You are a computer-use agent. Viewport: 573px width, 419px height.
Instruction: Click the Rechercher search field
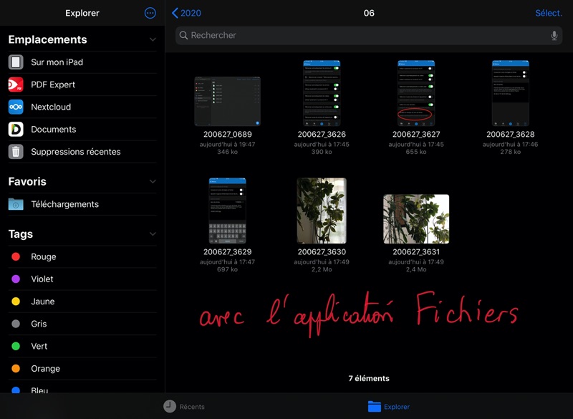click(365, 36)
